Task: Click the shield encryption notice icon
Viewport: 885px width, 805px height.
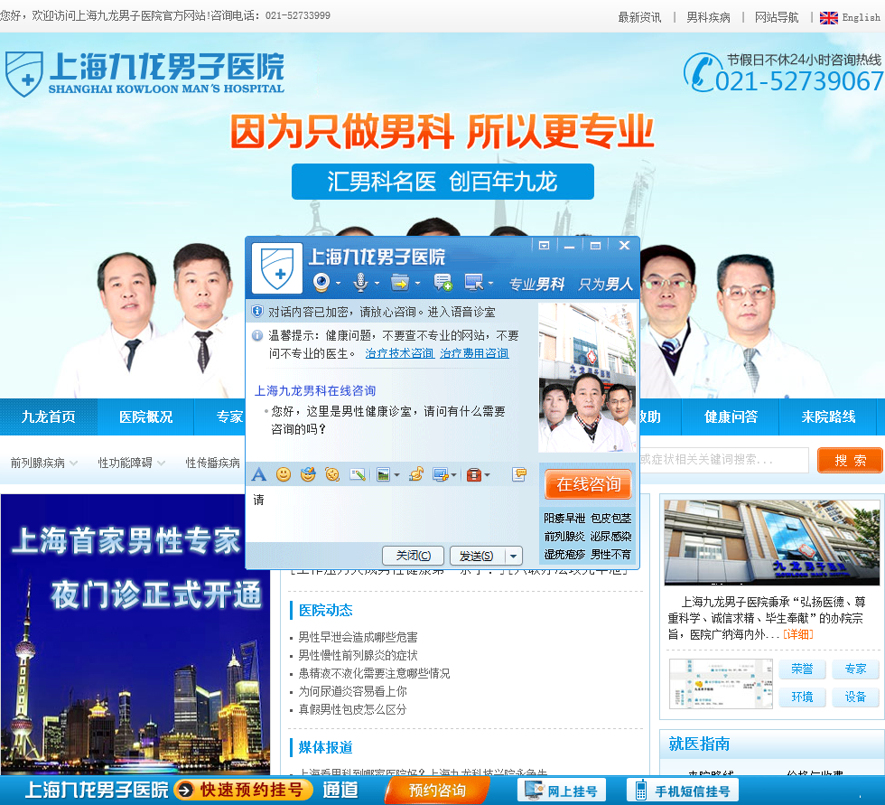Action: pos(257,311)
